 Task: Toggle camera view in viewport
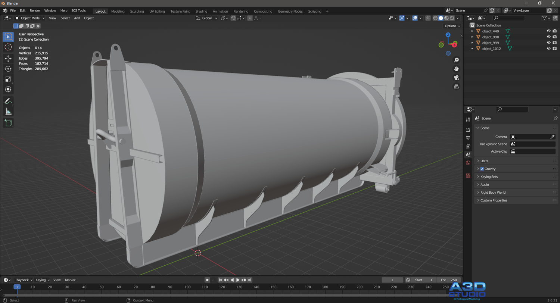click(456, 78)
